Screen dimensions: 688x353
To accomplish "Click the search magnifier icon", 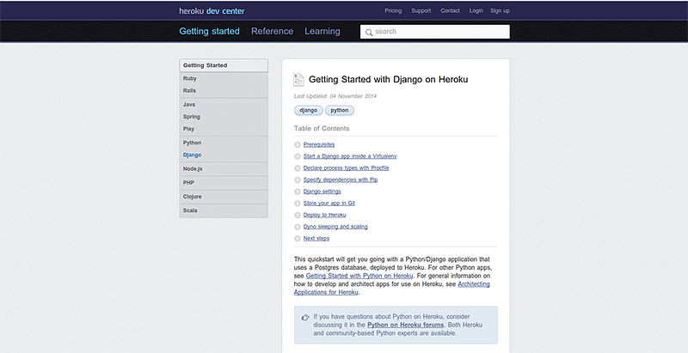I will 369,32.
